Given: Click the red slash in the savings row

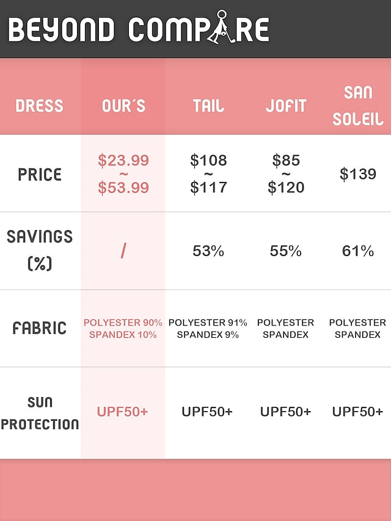Looking at the screenshot, I should click(123, 251).
